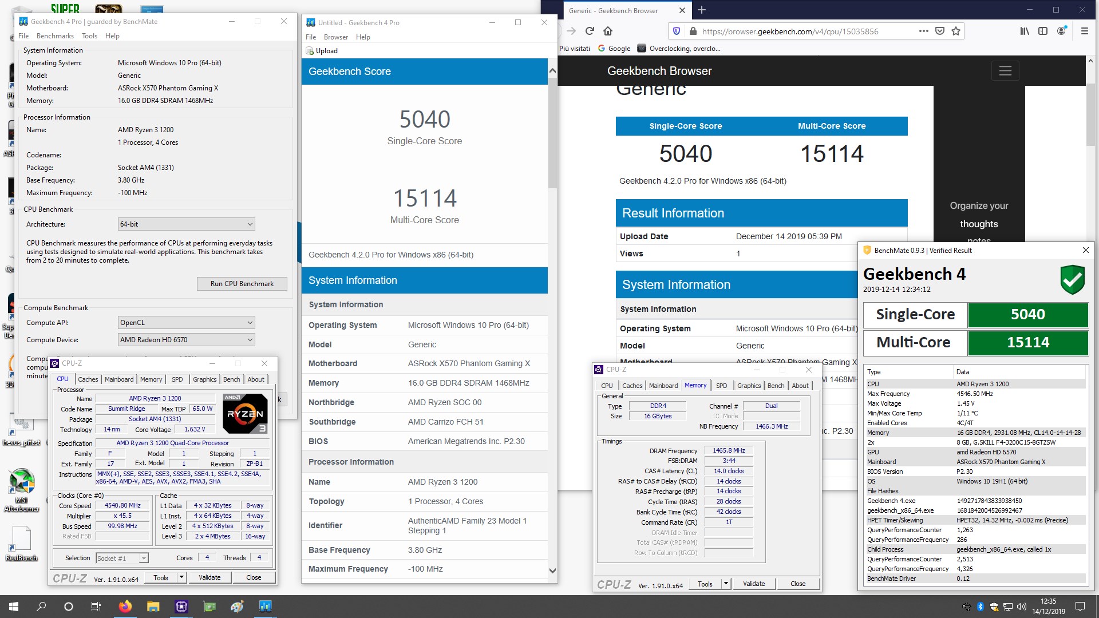Click Run CPU Benchmark button
The height and width of the screenshot is (618, 1099).
(242, 284)
